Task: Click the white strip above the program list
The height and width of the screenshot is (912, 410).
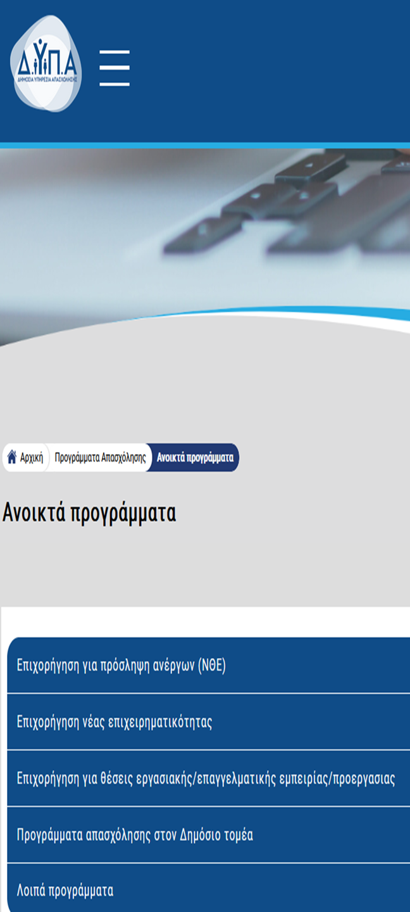Action: click(x=205, y=622)
